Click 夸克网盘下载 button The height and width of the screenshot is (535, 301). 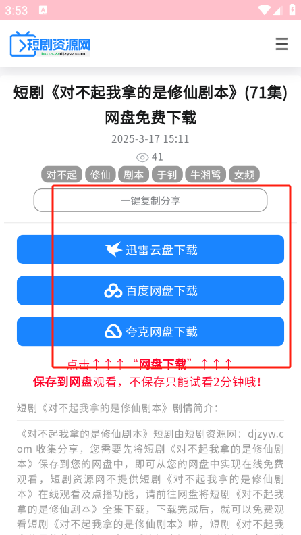(150, 331)
